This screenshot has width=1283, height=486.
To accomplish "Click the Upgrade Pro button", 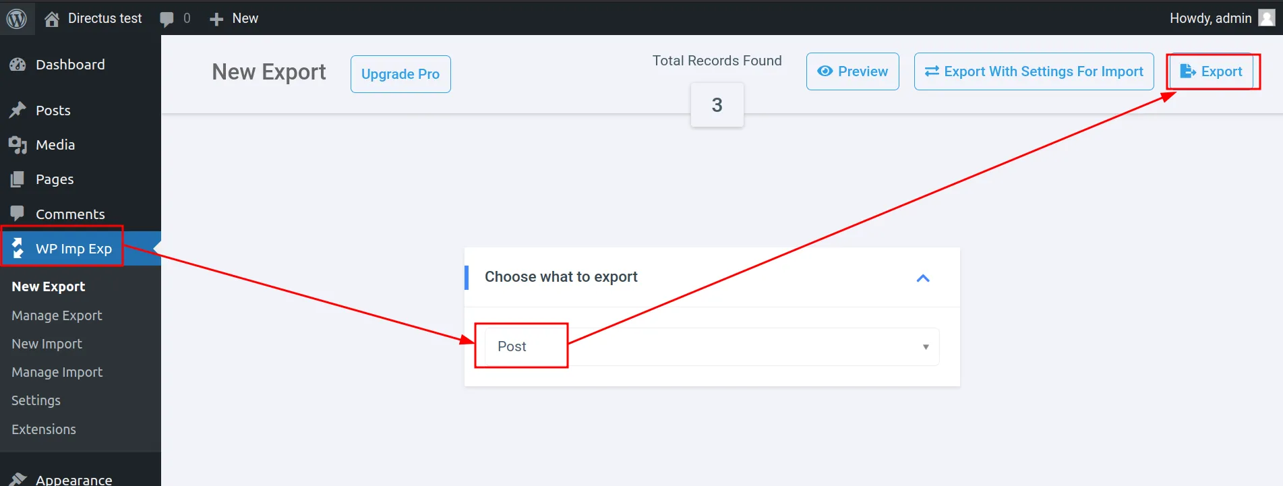I will point(400,73).
